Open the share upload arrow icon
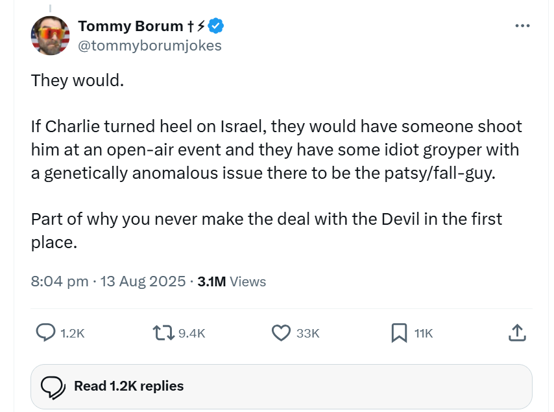 (516, 333)
